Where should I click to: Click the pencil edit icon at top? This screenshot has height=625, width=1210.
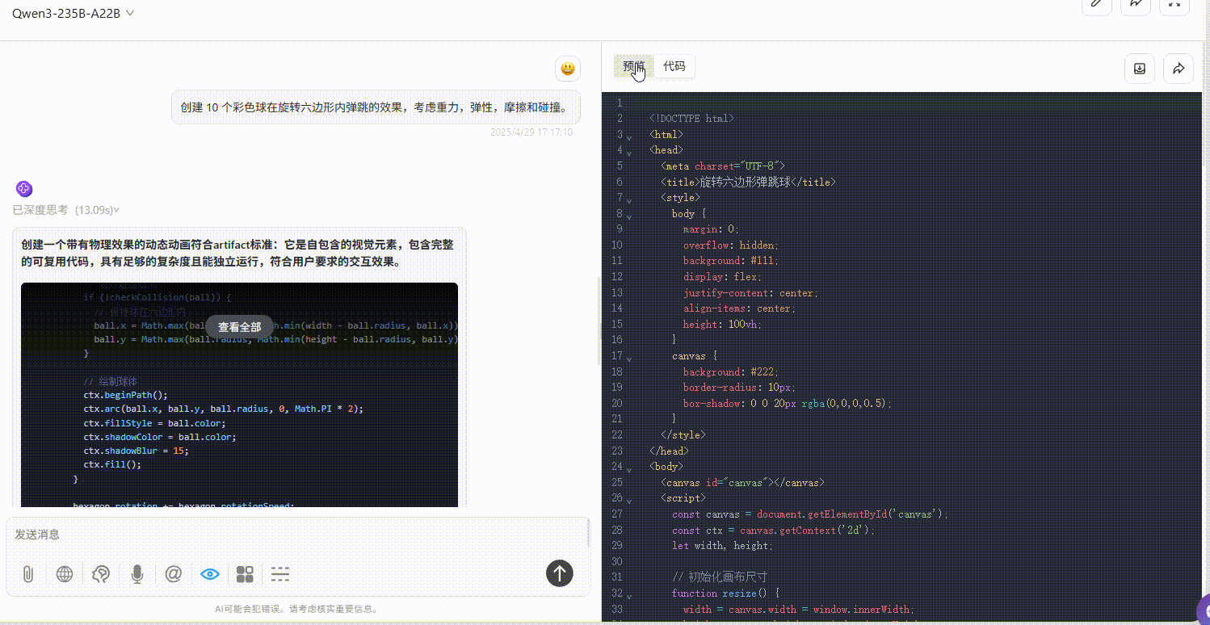coord(1097,4)
